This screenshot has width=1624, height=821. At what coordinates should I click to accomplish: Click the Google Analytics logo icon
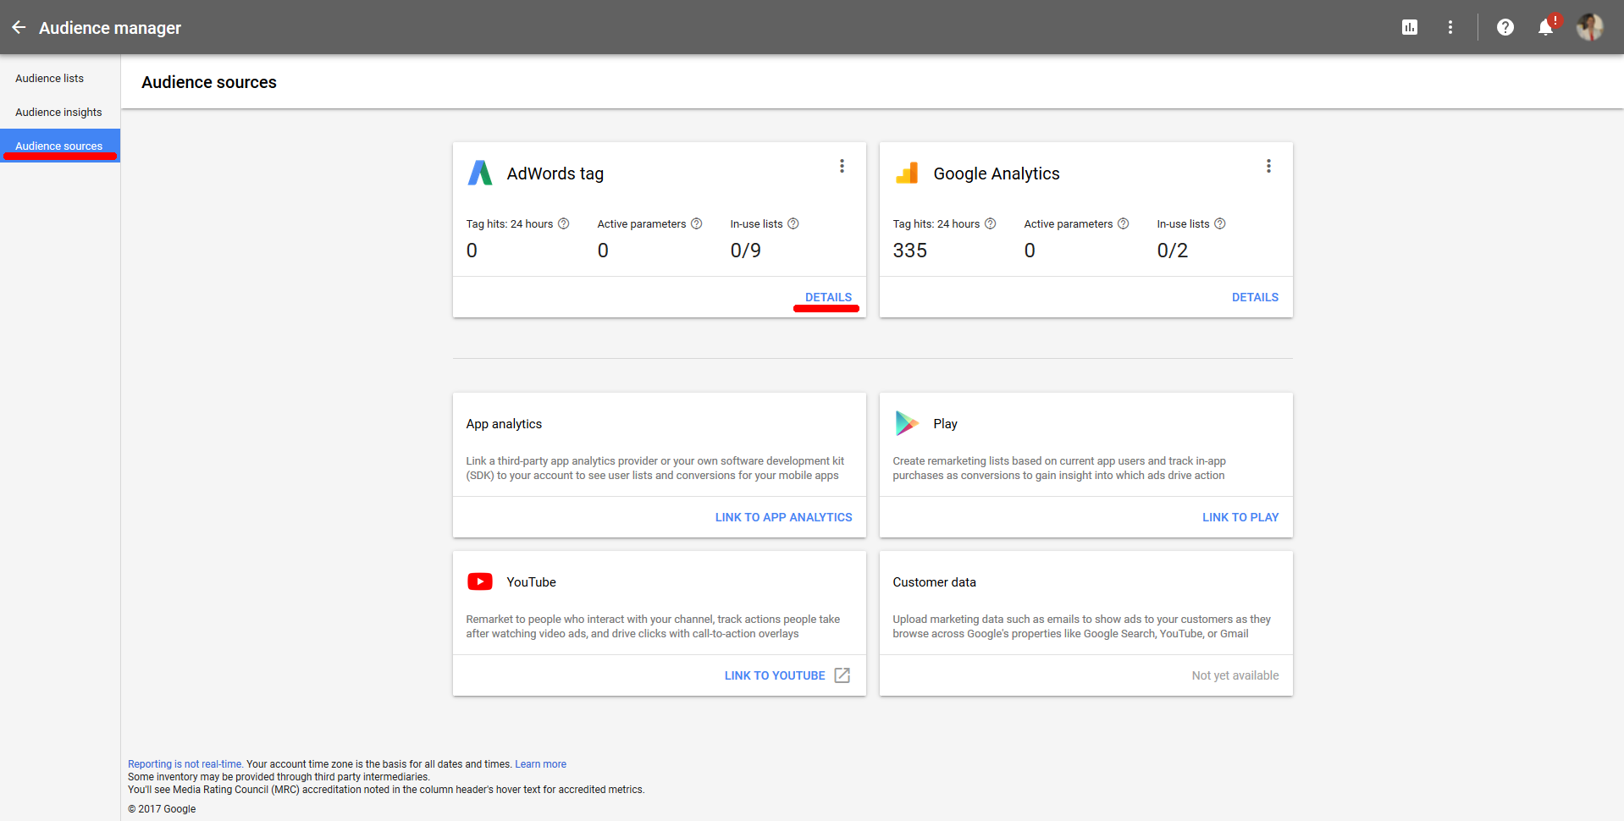(907, 173)
